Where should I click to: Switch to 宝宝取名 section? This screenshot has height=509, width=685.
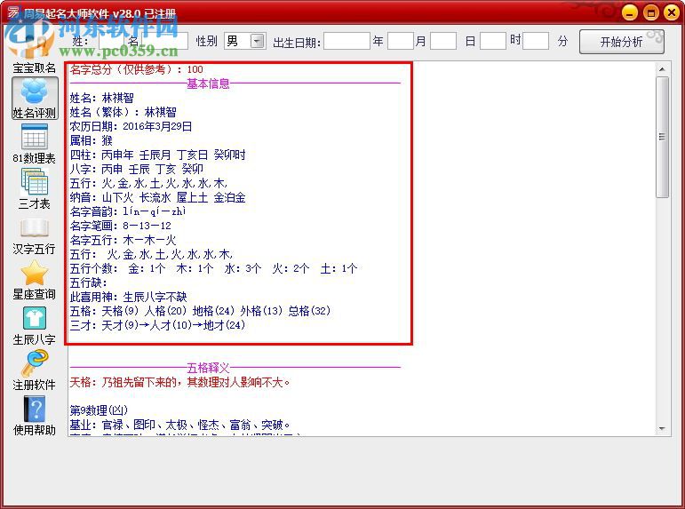(x=34, y=68)
